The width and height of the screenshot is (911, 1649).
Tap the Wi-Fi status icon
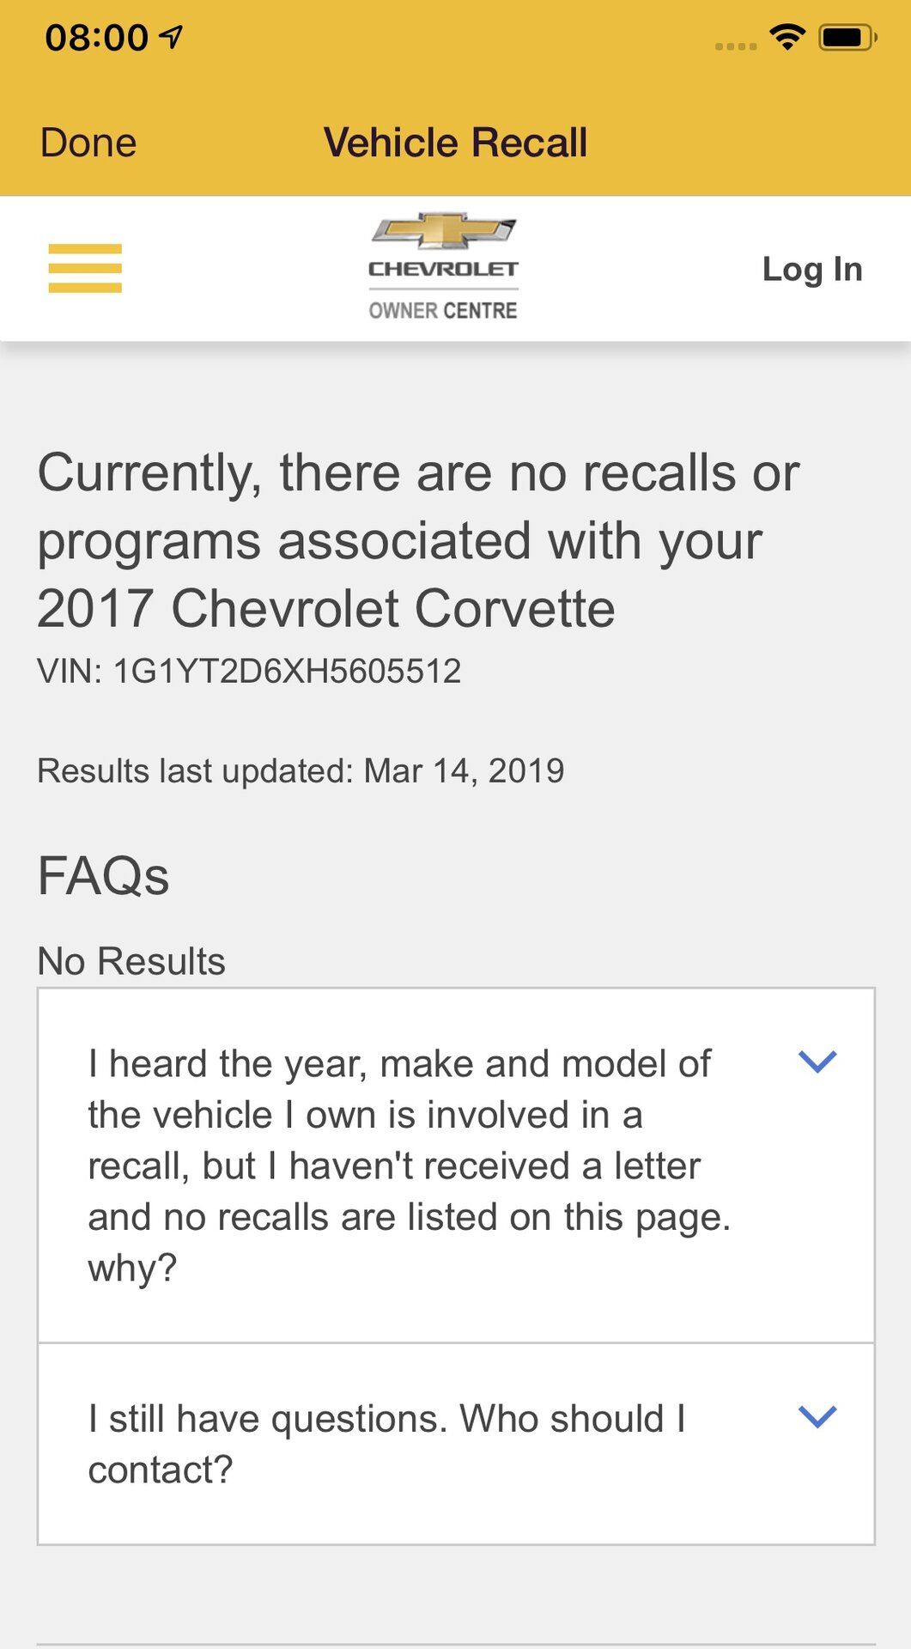point(786,37)
